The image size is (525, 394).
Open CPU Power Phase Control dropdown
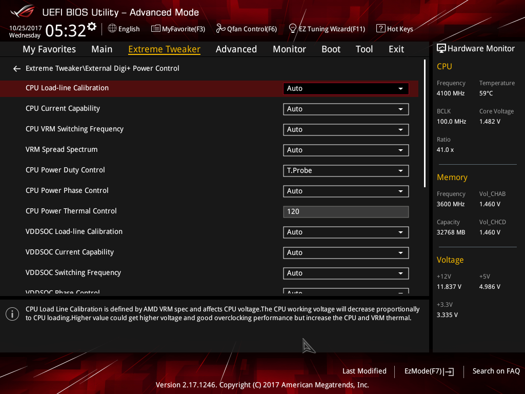click(x=346, y=191)
